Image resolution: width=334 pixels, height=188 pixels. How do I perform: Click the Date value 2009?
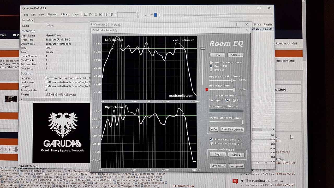click(x=49, y=48)
